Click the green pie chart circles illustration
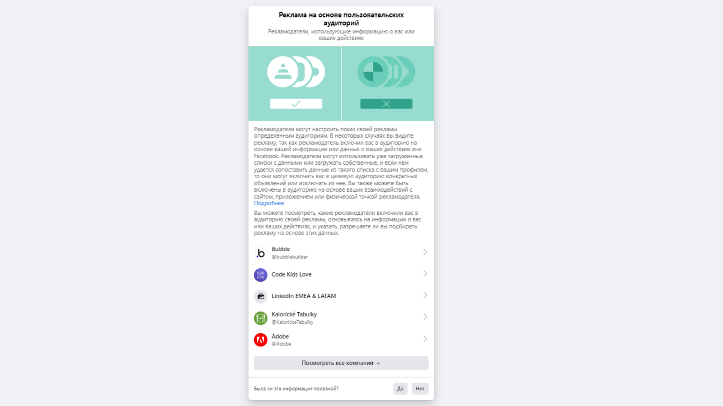The image size is (723, 406). pos(386,72)
